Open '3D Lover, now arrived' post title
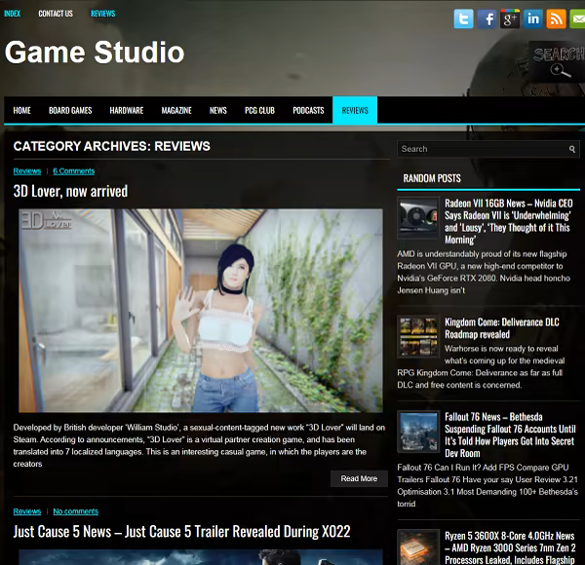 [70, 191]
